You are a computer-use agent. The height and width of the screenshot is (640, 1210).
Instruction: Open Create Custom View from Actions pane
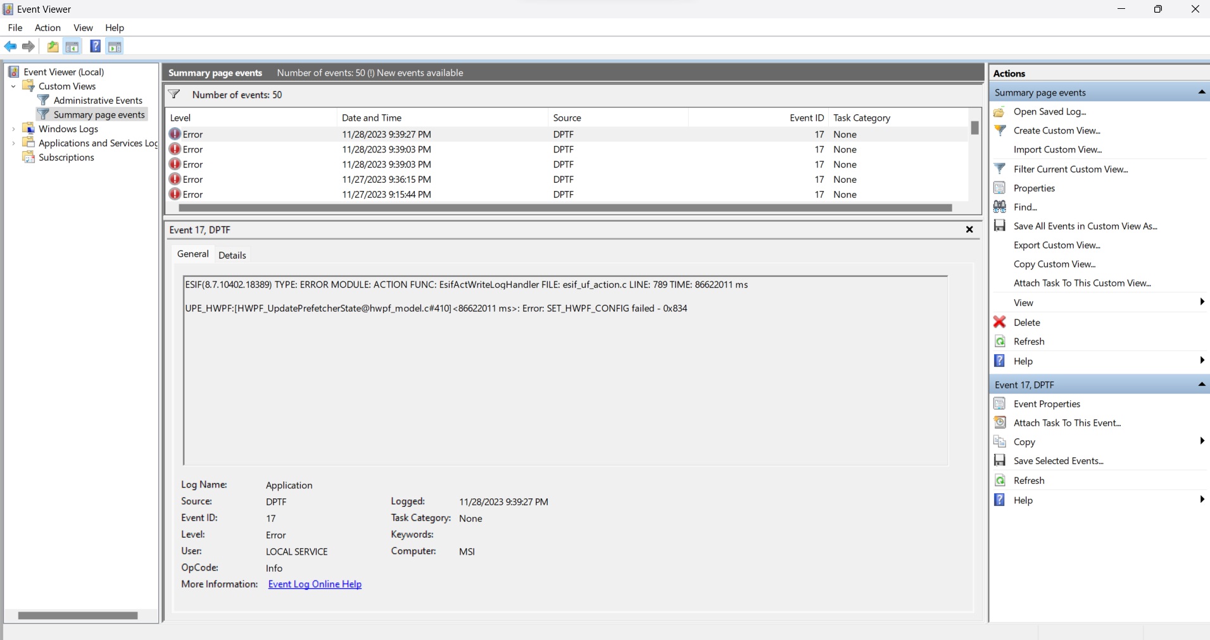coord(1059,130)
